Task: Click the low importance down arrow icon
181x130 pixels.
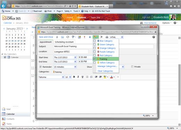Action: click(90, 37)
